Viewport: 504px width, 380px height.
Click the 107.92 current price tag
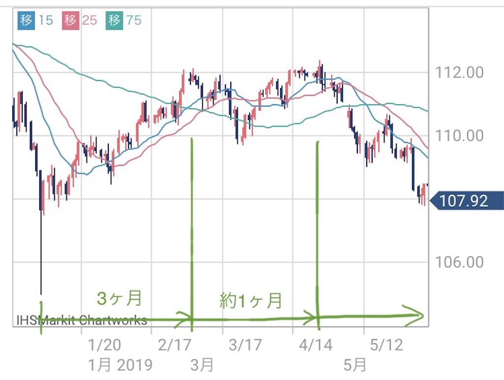[467, 201]
